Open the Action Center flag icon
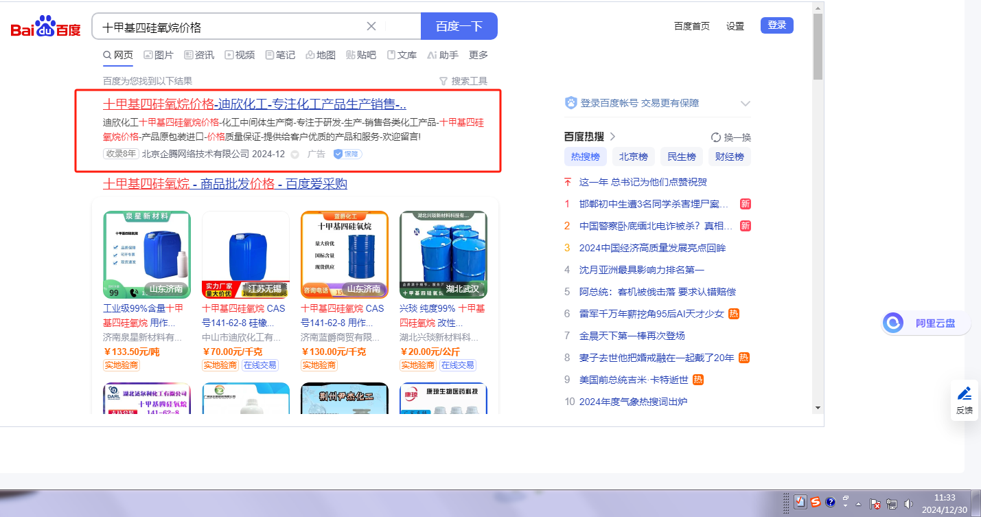 [876, 503]
